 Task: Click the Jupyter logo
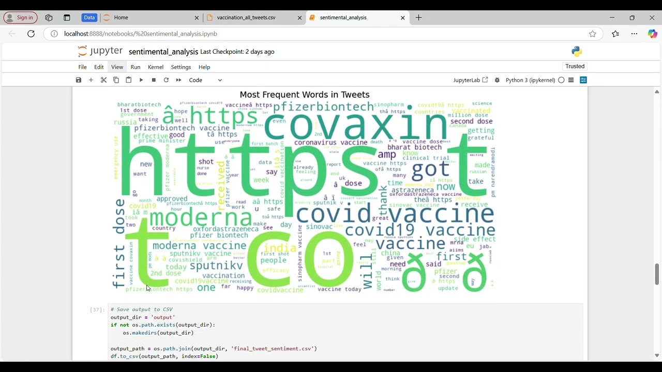100,51
